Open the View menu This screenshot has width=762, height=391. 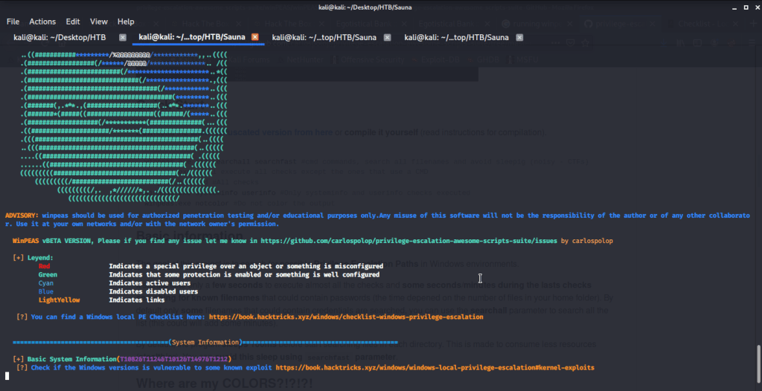coord(99,22)
